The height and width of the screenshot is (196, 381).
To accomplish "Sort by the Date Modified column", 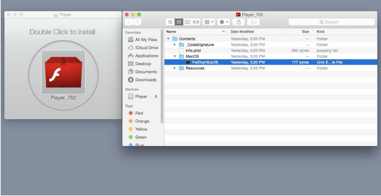I will tap(255, 32).
